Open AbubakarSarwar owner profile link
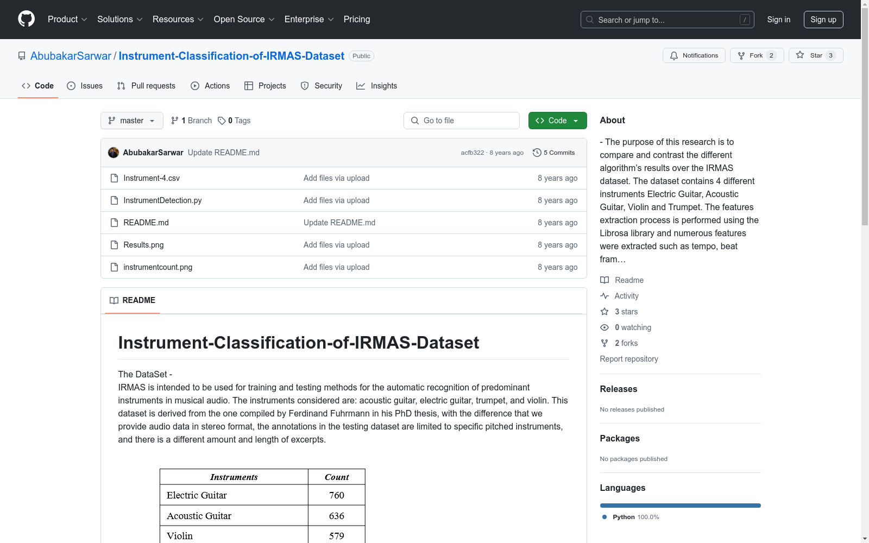 [71, 56]
